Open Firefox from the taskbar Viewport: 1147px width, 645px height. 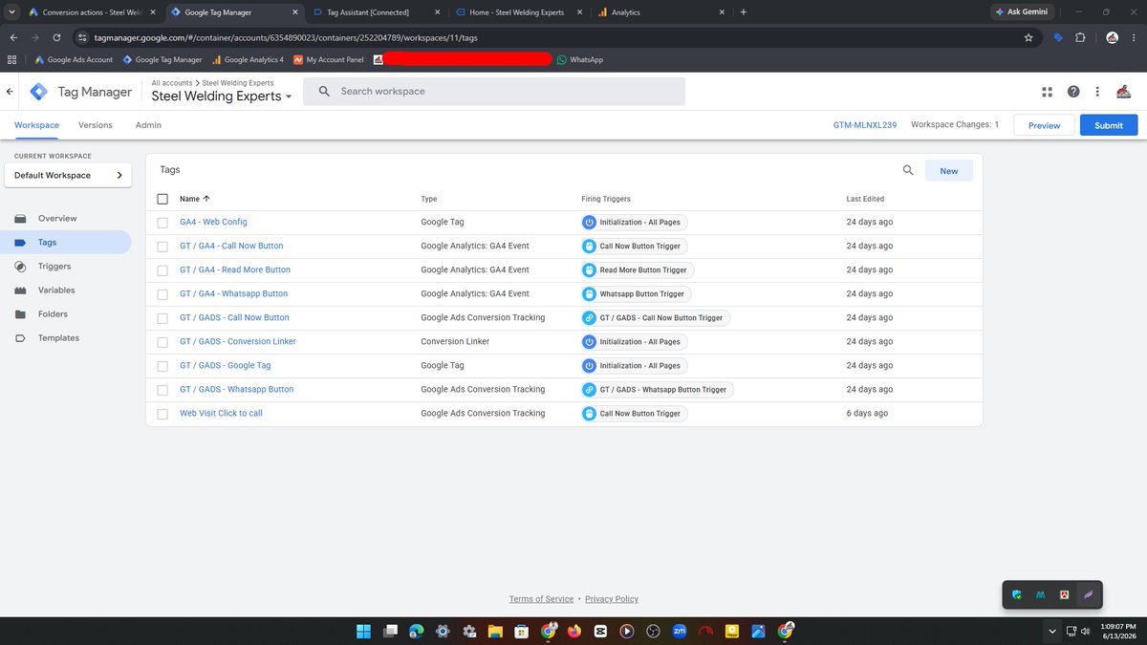[x=573, y=631]
